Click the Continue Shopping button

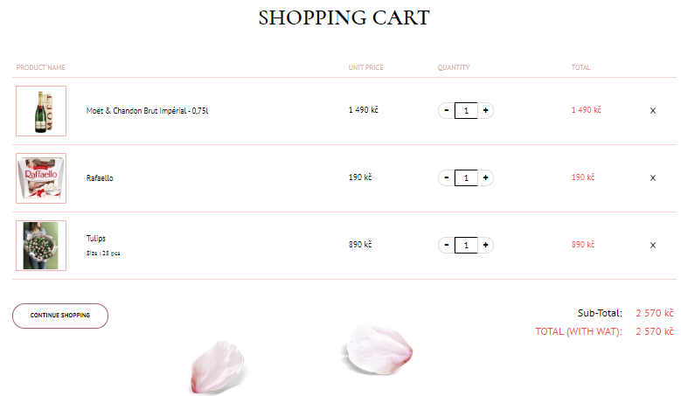point(60,316)
